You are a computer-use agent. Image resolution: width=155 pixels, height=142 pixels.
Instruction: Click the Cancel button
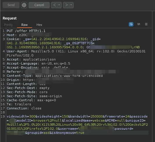39,5
